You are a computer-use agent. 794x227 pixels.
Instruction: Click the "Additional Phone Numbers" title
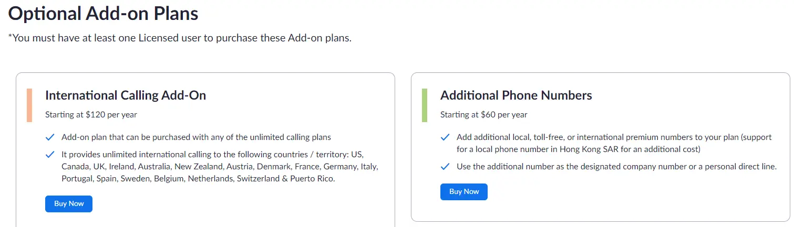click(x=516, y=95)
